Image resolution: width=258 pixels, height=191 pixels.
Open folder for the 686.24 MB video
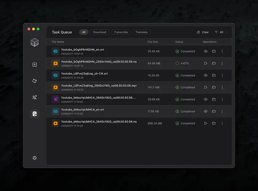tap(214, 123)
